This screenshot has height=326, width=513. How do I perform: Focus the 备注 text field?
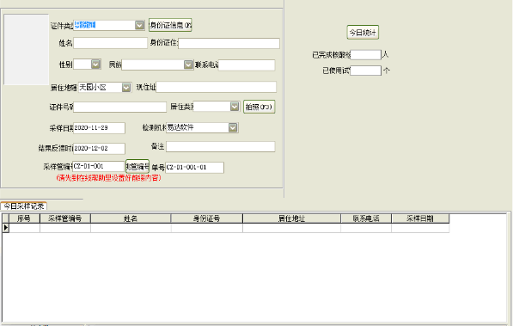pos(221,147)
